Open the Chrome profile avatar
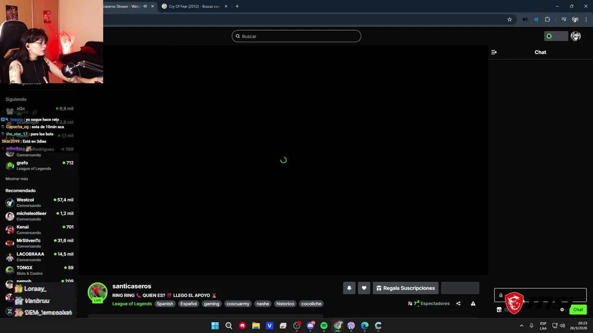Image resolution: width=593 pixels, height=333 pixels. 575,19
